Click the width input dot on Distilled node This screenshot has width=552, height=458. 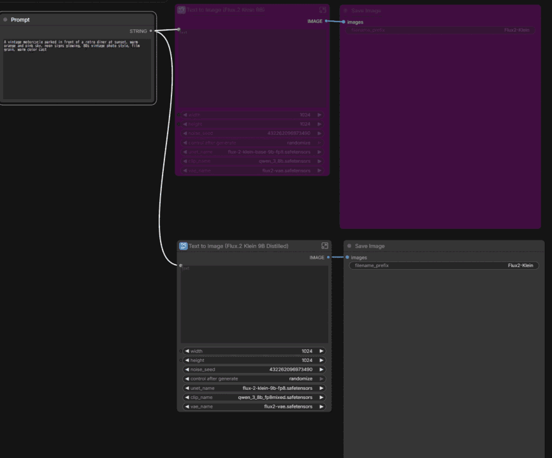click(180, 351)
